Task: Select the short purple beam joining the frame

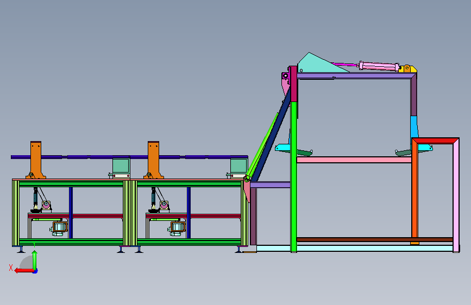Action: pyautogui.click(x=271, y=185)
